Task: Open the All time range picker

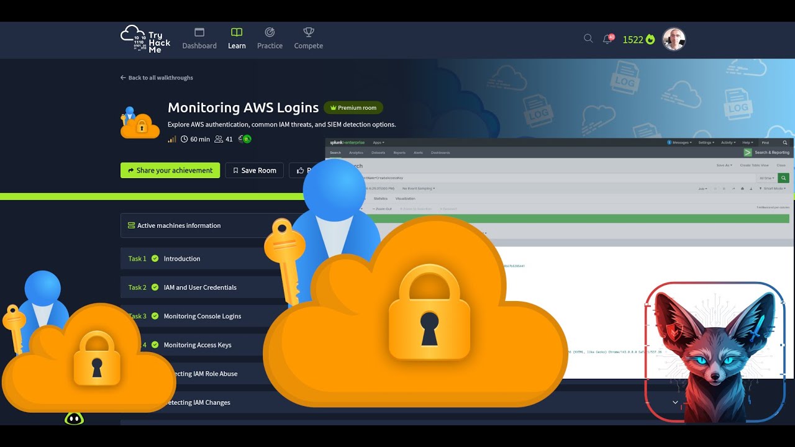Action: tap(766, 178)
